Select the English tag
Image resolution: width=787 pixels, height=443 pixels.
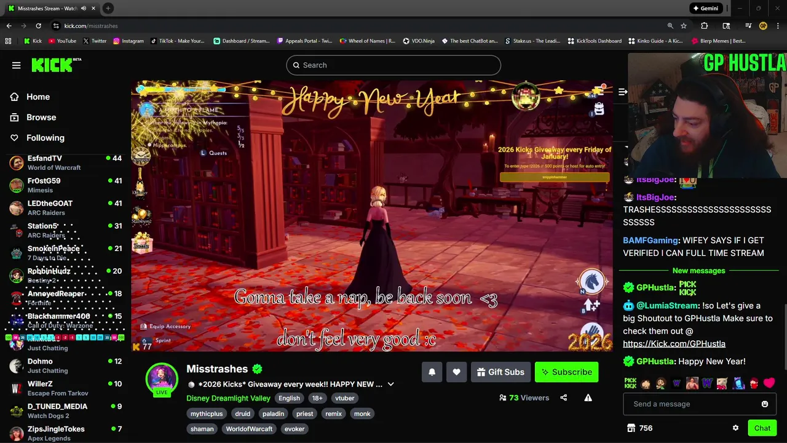[x=289, y=398]
